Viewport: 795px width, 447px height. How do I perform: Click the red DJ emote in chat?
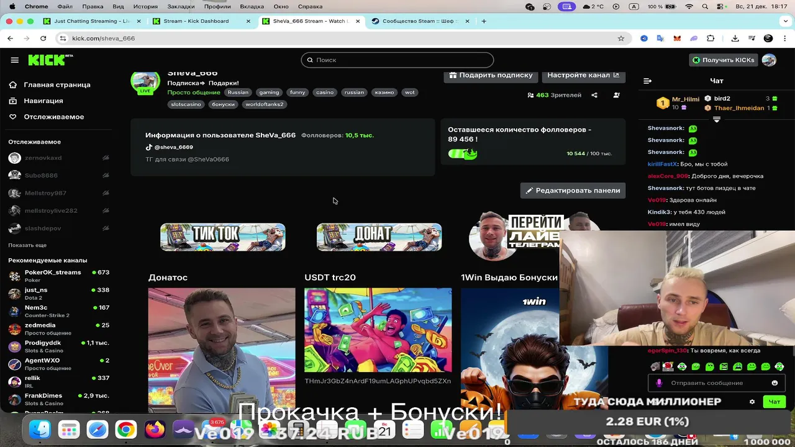coord(668,366)
